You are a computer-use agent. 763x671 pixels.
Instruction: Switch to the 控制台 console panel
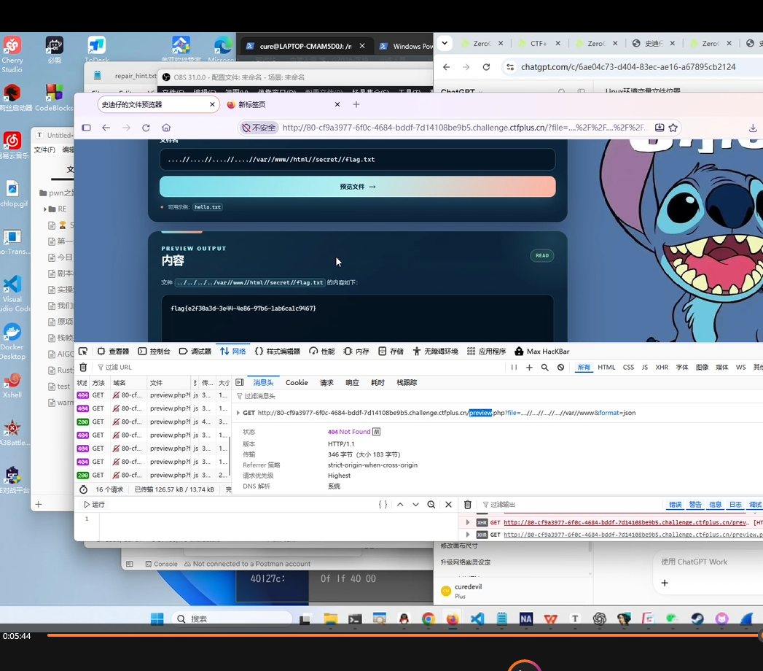[x=154, y=352]
